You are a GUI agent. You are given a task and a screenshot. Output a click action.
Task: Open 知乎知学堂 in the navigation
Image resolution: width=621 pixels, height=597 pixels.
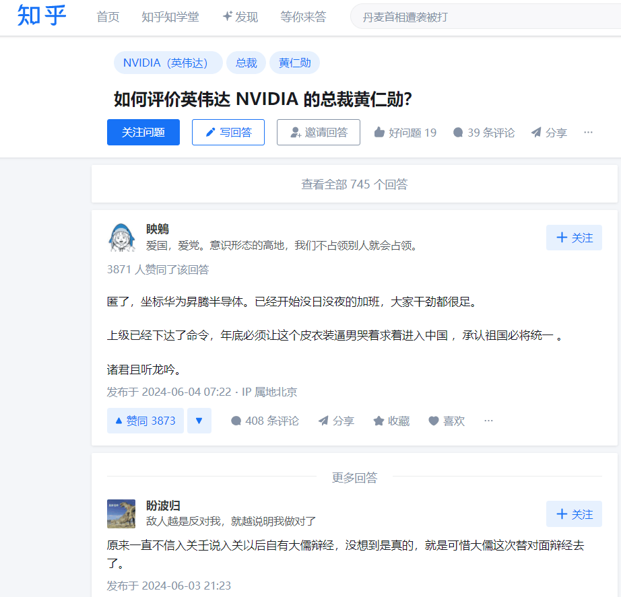[x=170, y=17]
